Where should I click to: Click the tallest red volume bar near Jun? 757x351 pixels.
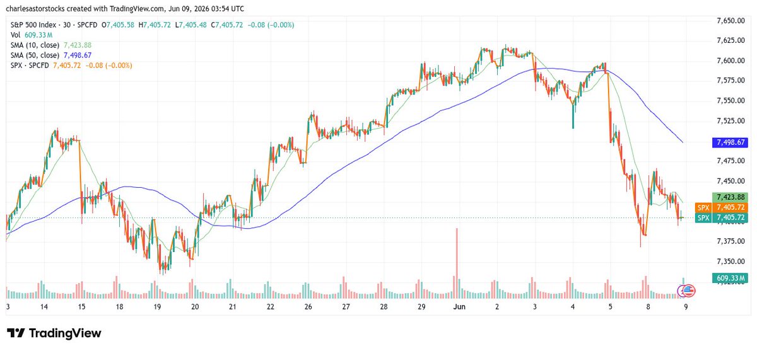click(x=456, y=263)
